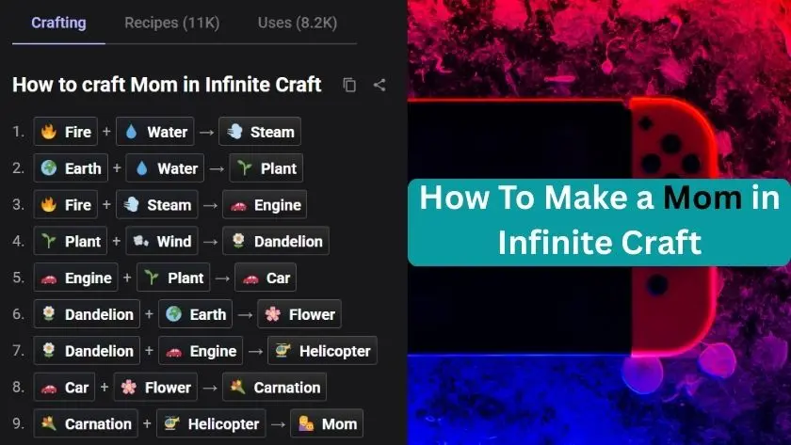Open the Helicopter result in step 7
791x445 pixels.
322,351
